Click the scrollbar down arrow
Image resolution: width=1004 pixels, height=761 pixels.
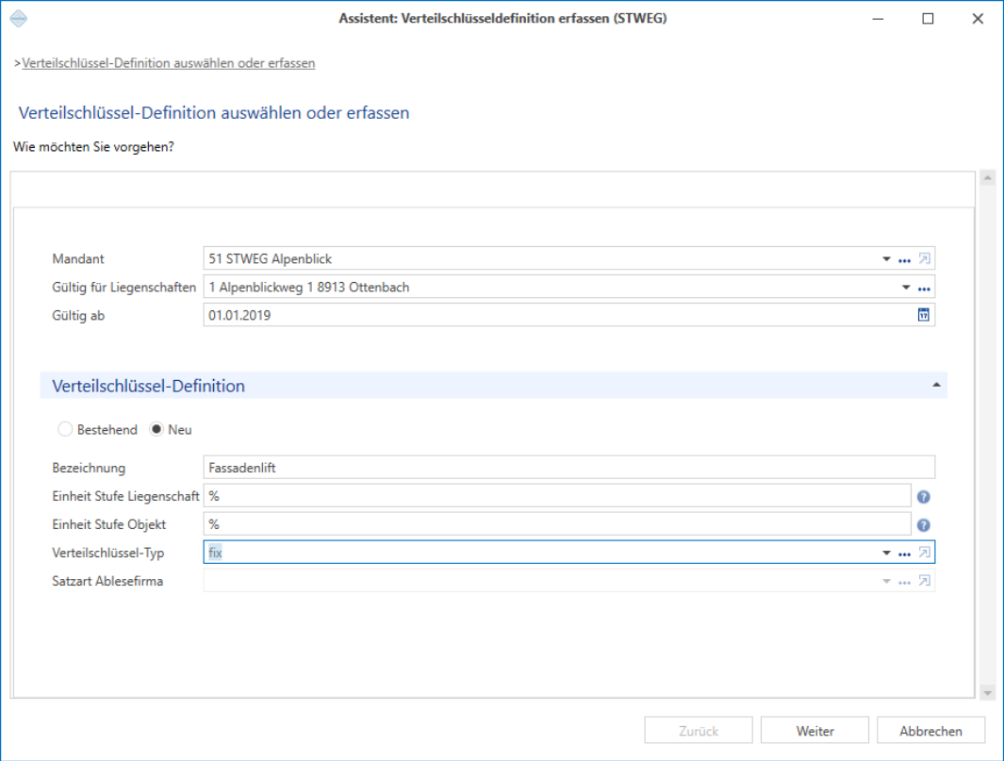[x=987, y=692]
